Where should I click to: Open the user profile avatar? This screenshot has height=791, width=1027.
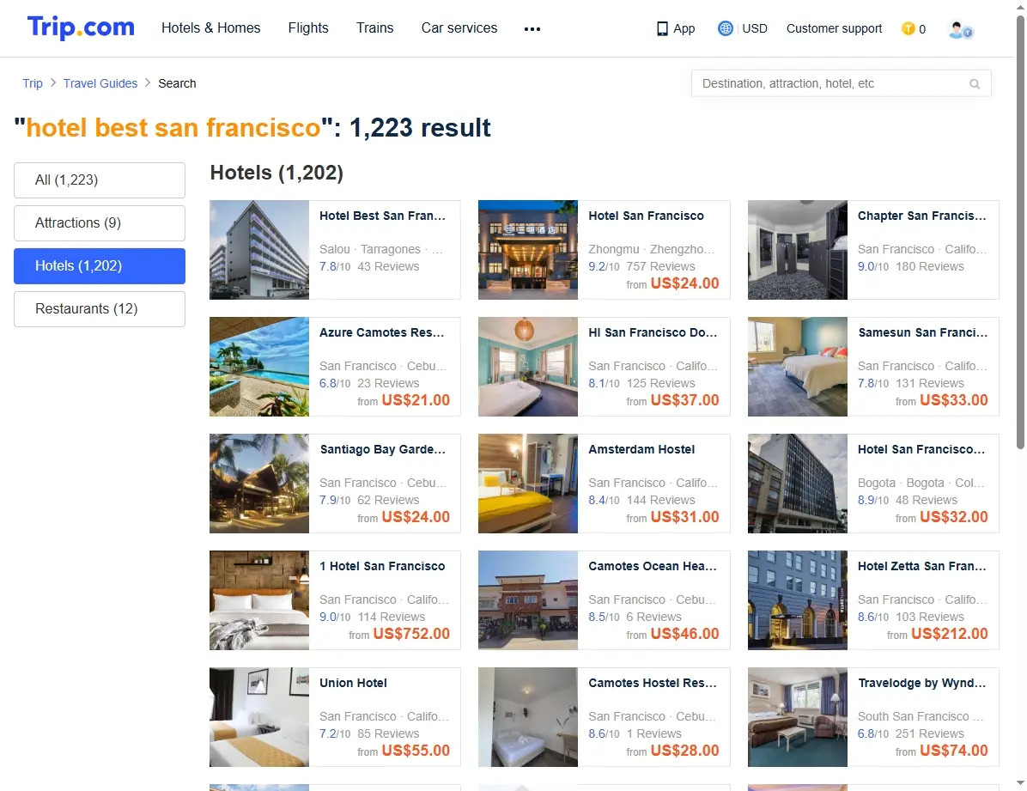click(960, 29)
